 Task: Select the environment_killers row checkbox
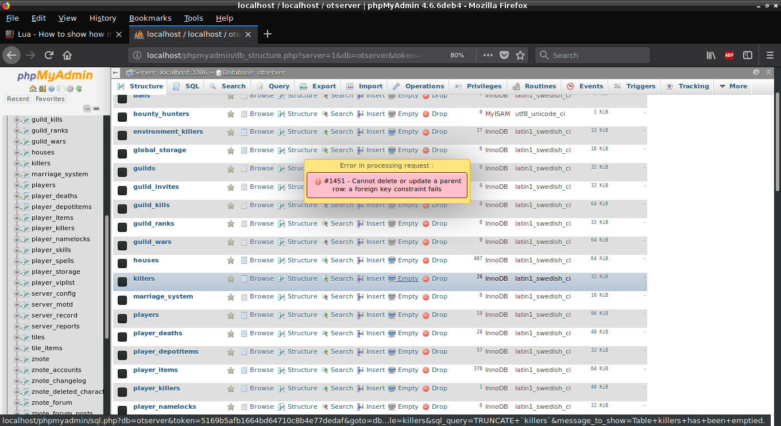(122, 135)
